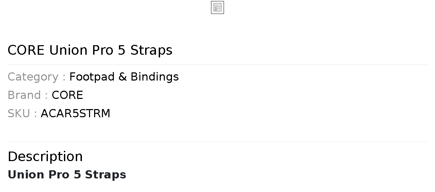Click the Category field label
This screenshot has width=435, height=192.
tap(37, 77)
